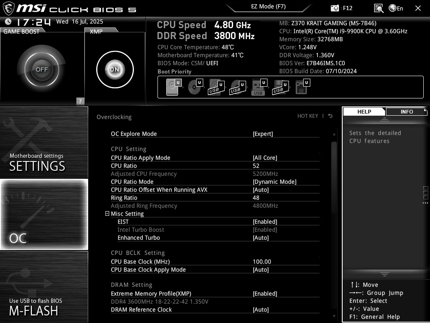Image resolution: width=430 pixels, height=323 pixels.
Task: Change Extreme Memory Profile(XMP) [Enabled] value
Action: (265, 293)
